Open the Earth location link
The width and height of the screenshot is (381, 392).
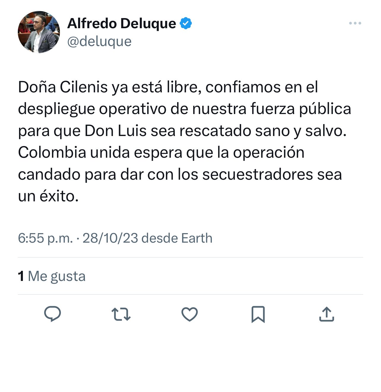[197, 238]
